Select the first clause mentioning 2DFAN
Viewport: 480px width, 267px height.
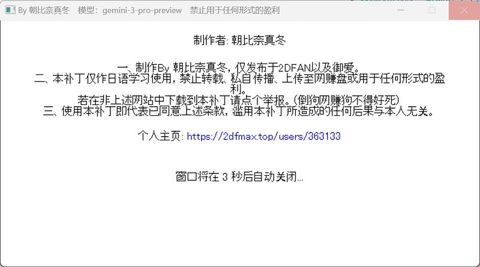coord(239,68)
